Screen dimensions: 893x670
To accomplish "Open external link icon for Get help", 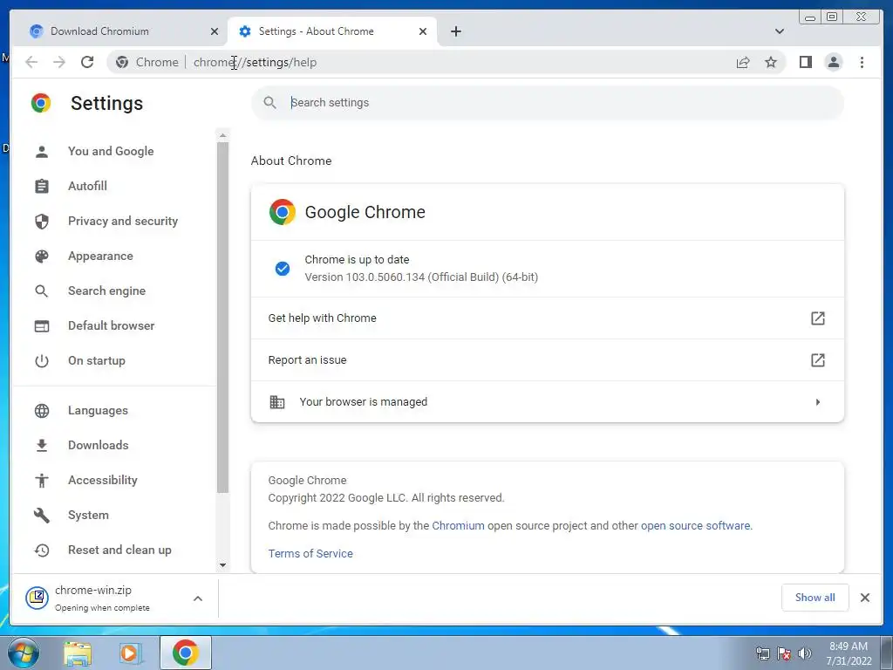I will point(817,318).
